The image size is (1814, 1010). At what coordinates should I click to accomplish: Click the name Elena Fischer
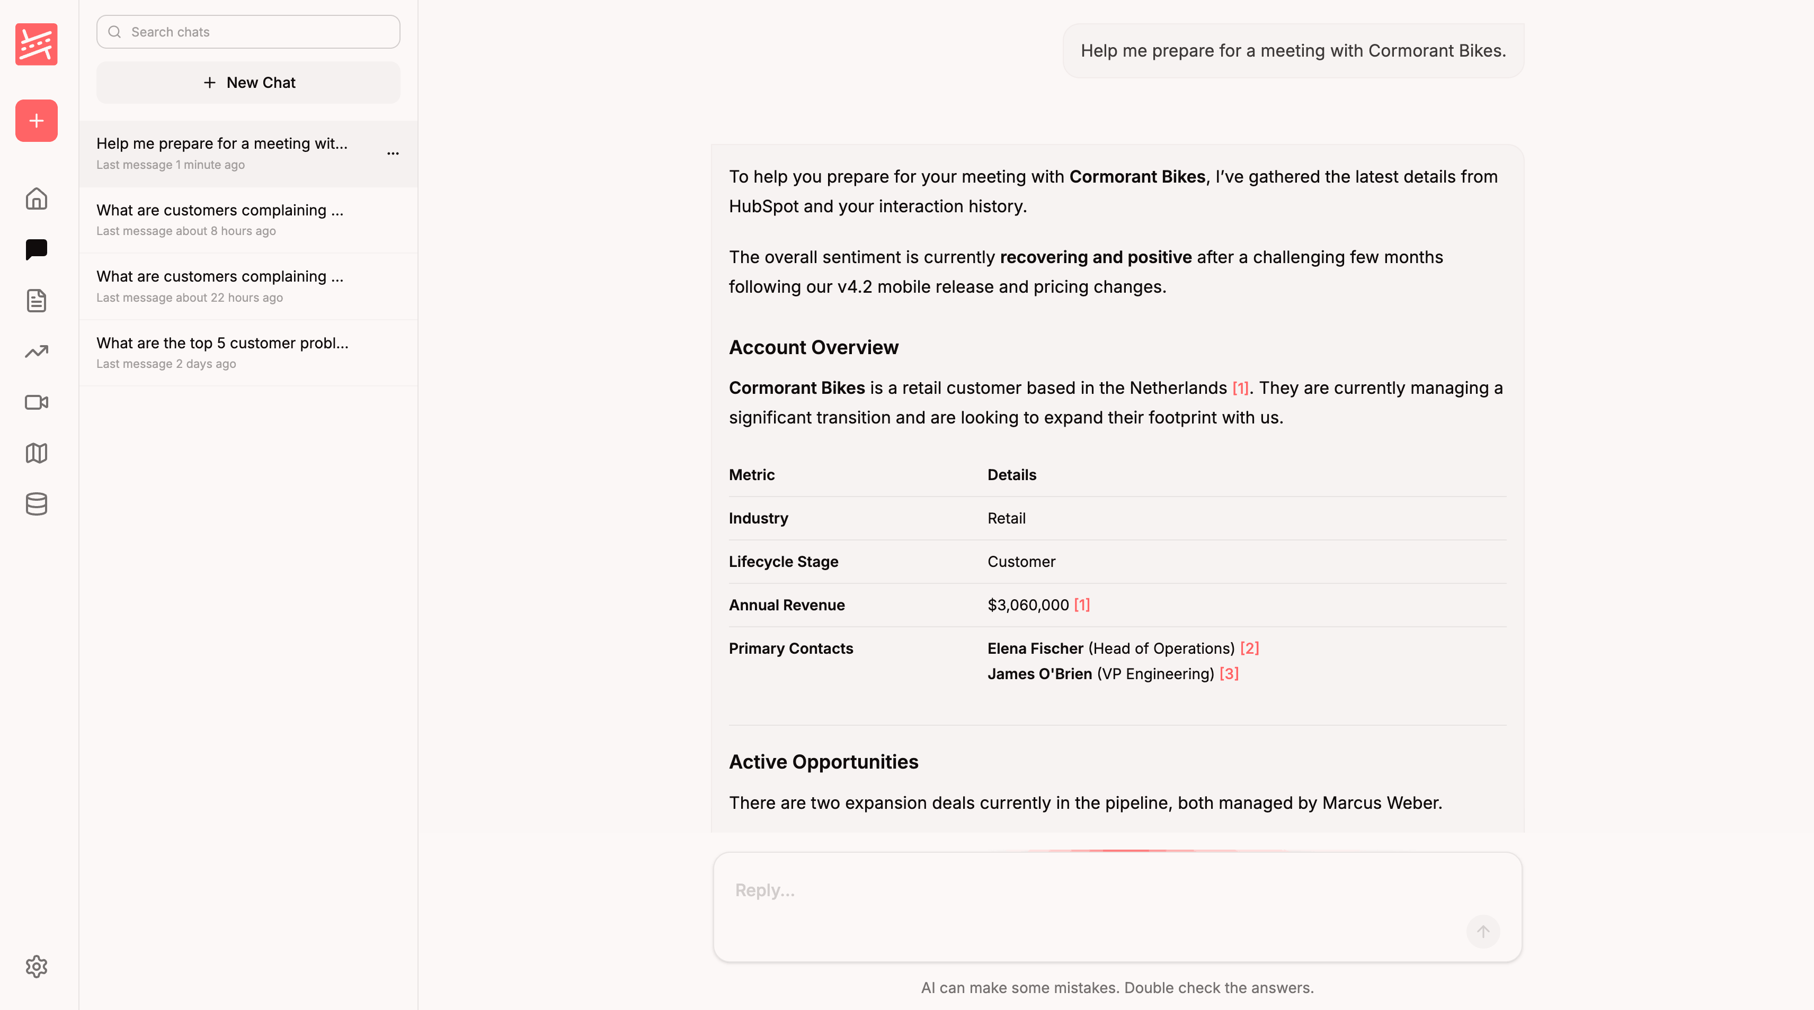tap(1035, 648)
